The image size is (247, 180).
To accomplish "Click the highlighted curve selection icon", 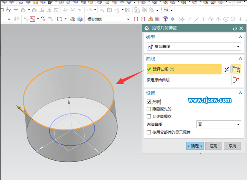I will pyautogui.click(x=236, y=69).
